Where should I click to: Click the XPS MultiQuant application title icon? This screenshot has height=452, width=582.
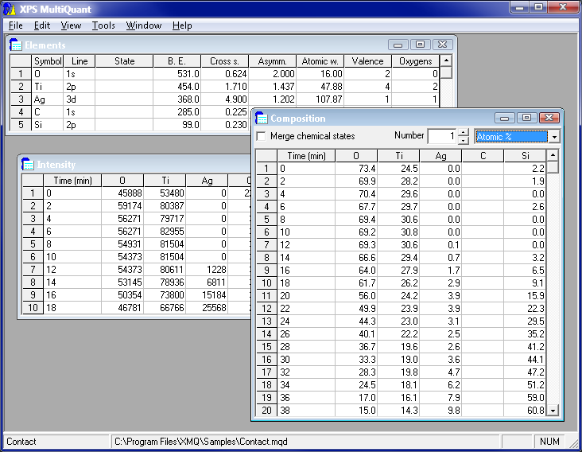point(9,7)
